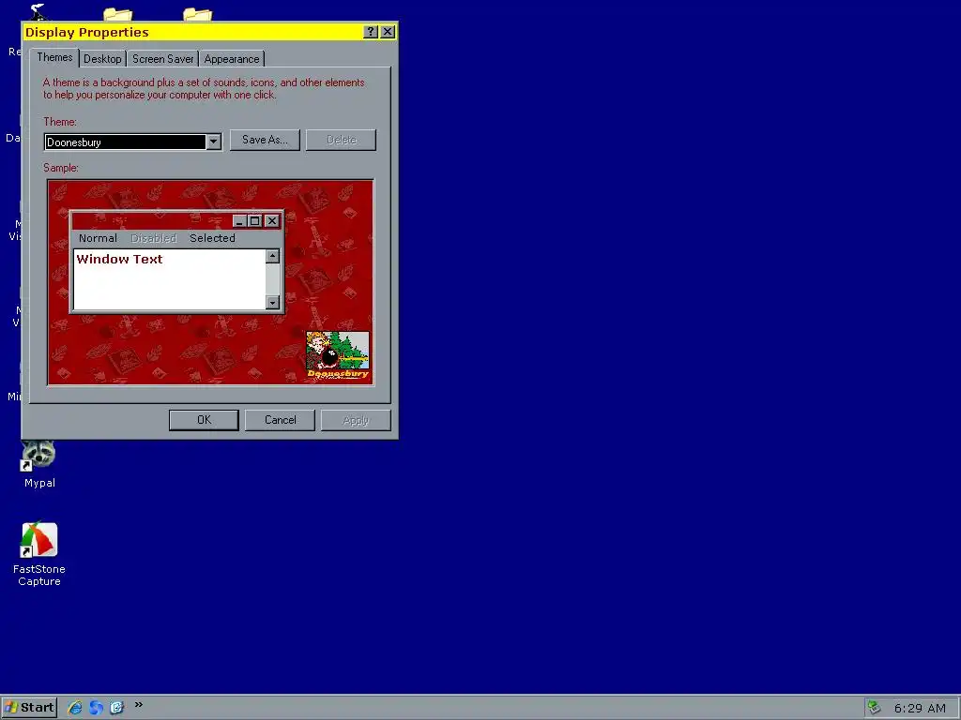Image resolution: width=961 pixels, height=720 pixels.
Task: Click the 'Theme:' label
Action: tap(60, 122)
